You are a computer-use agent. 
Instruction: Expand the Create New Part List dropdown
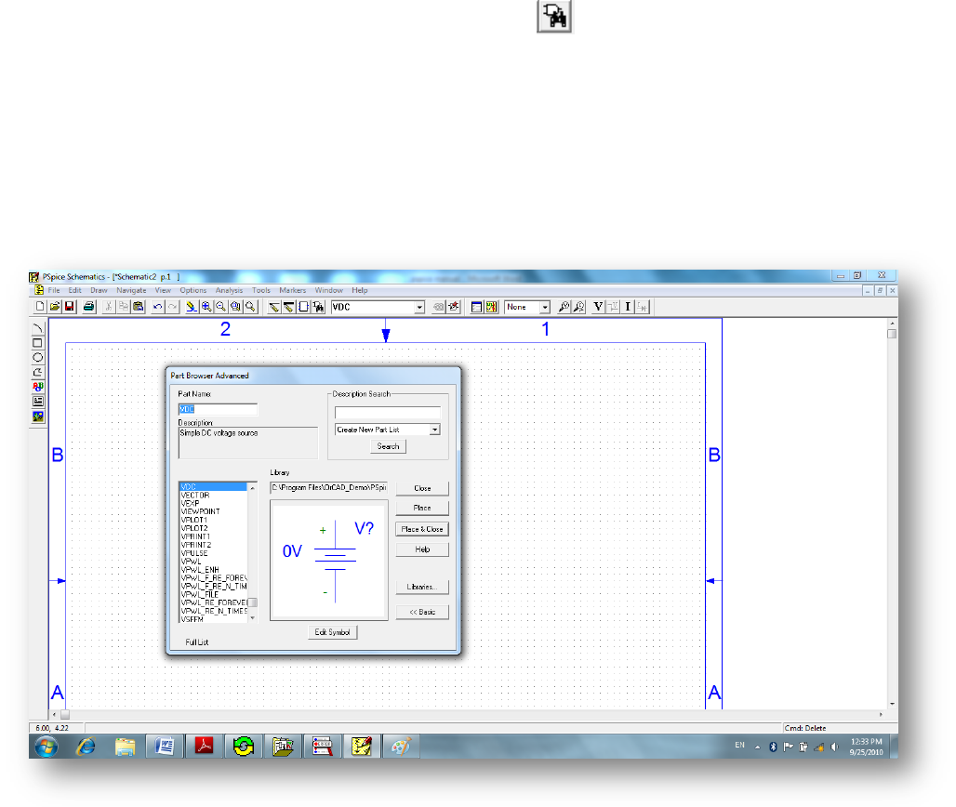point(434,430)
